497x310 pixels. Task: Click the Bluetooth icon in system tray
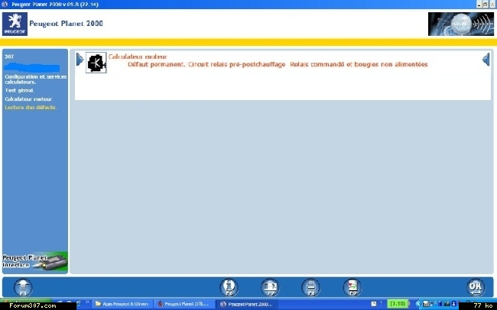tap(454, 304)
